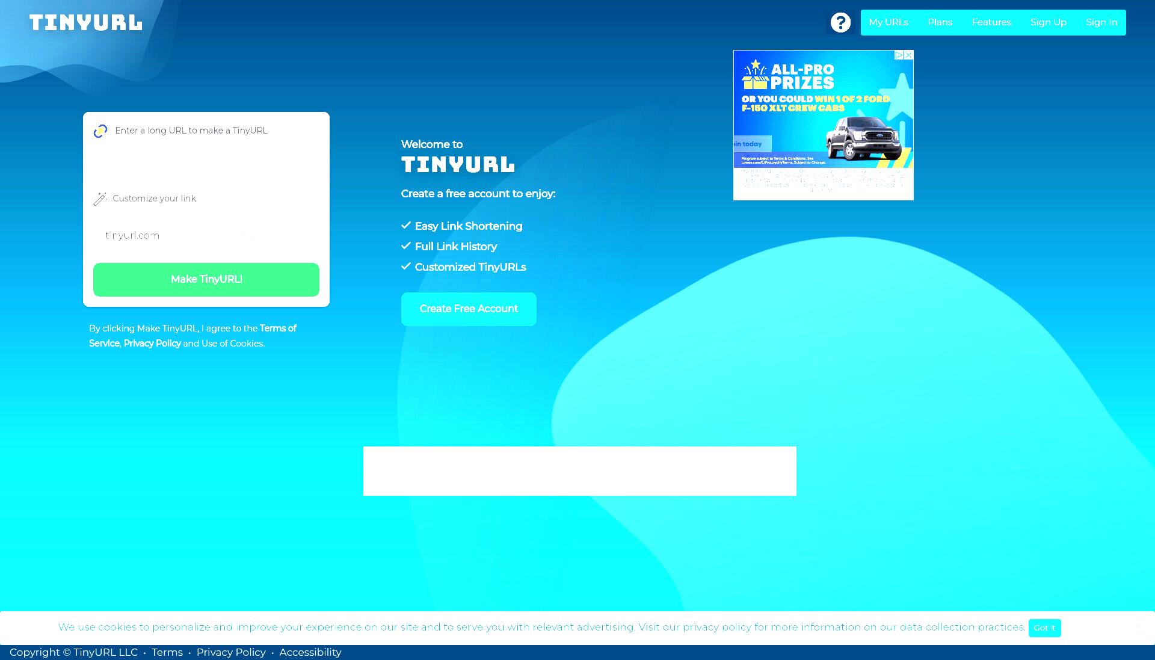Viewport: 1155px width, 660px height.
Task: Click the checkmark beside Full Link History
Action: click(x=406, y=245)
